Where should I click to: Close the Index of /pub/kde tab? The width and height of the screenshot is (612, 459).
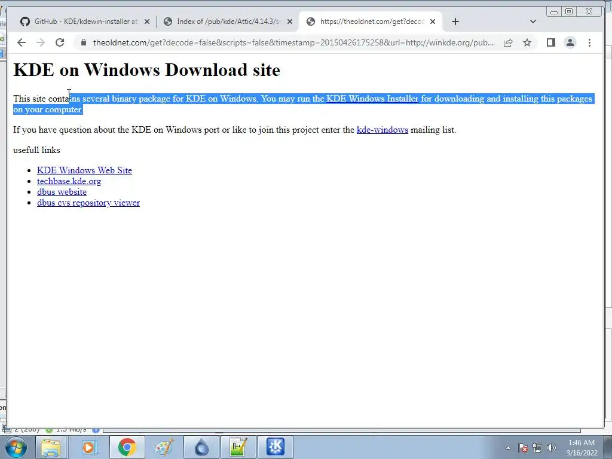[x=290, y=22]
